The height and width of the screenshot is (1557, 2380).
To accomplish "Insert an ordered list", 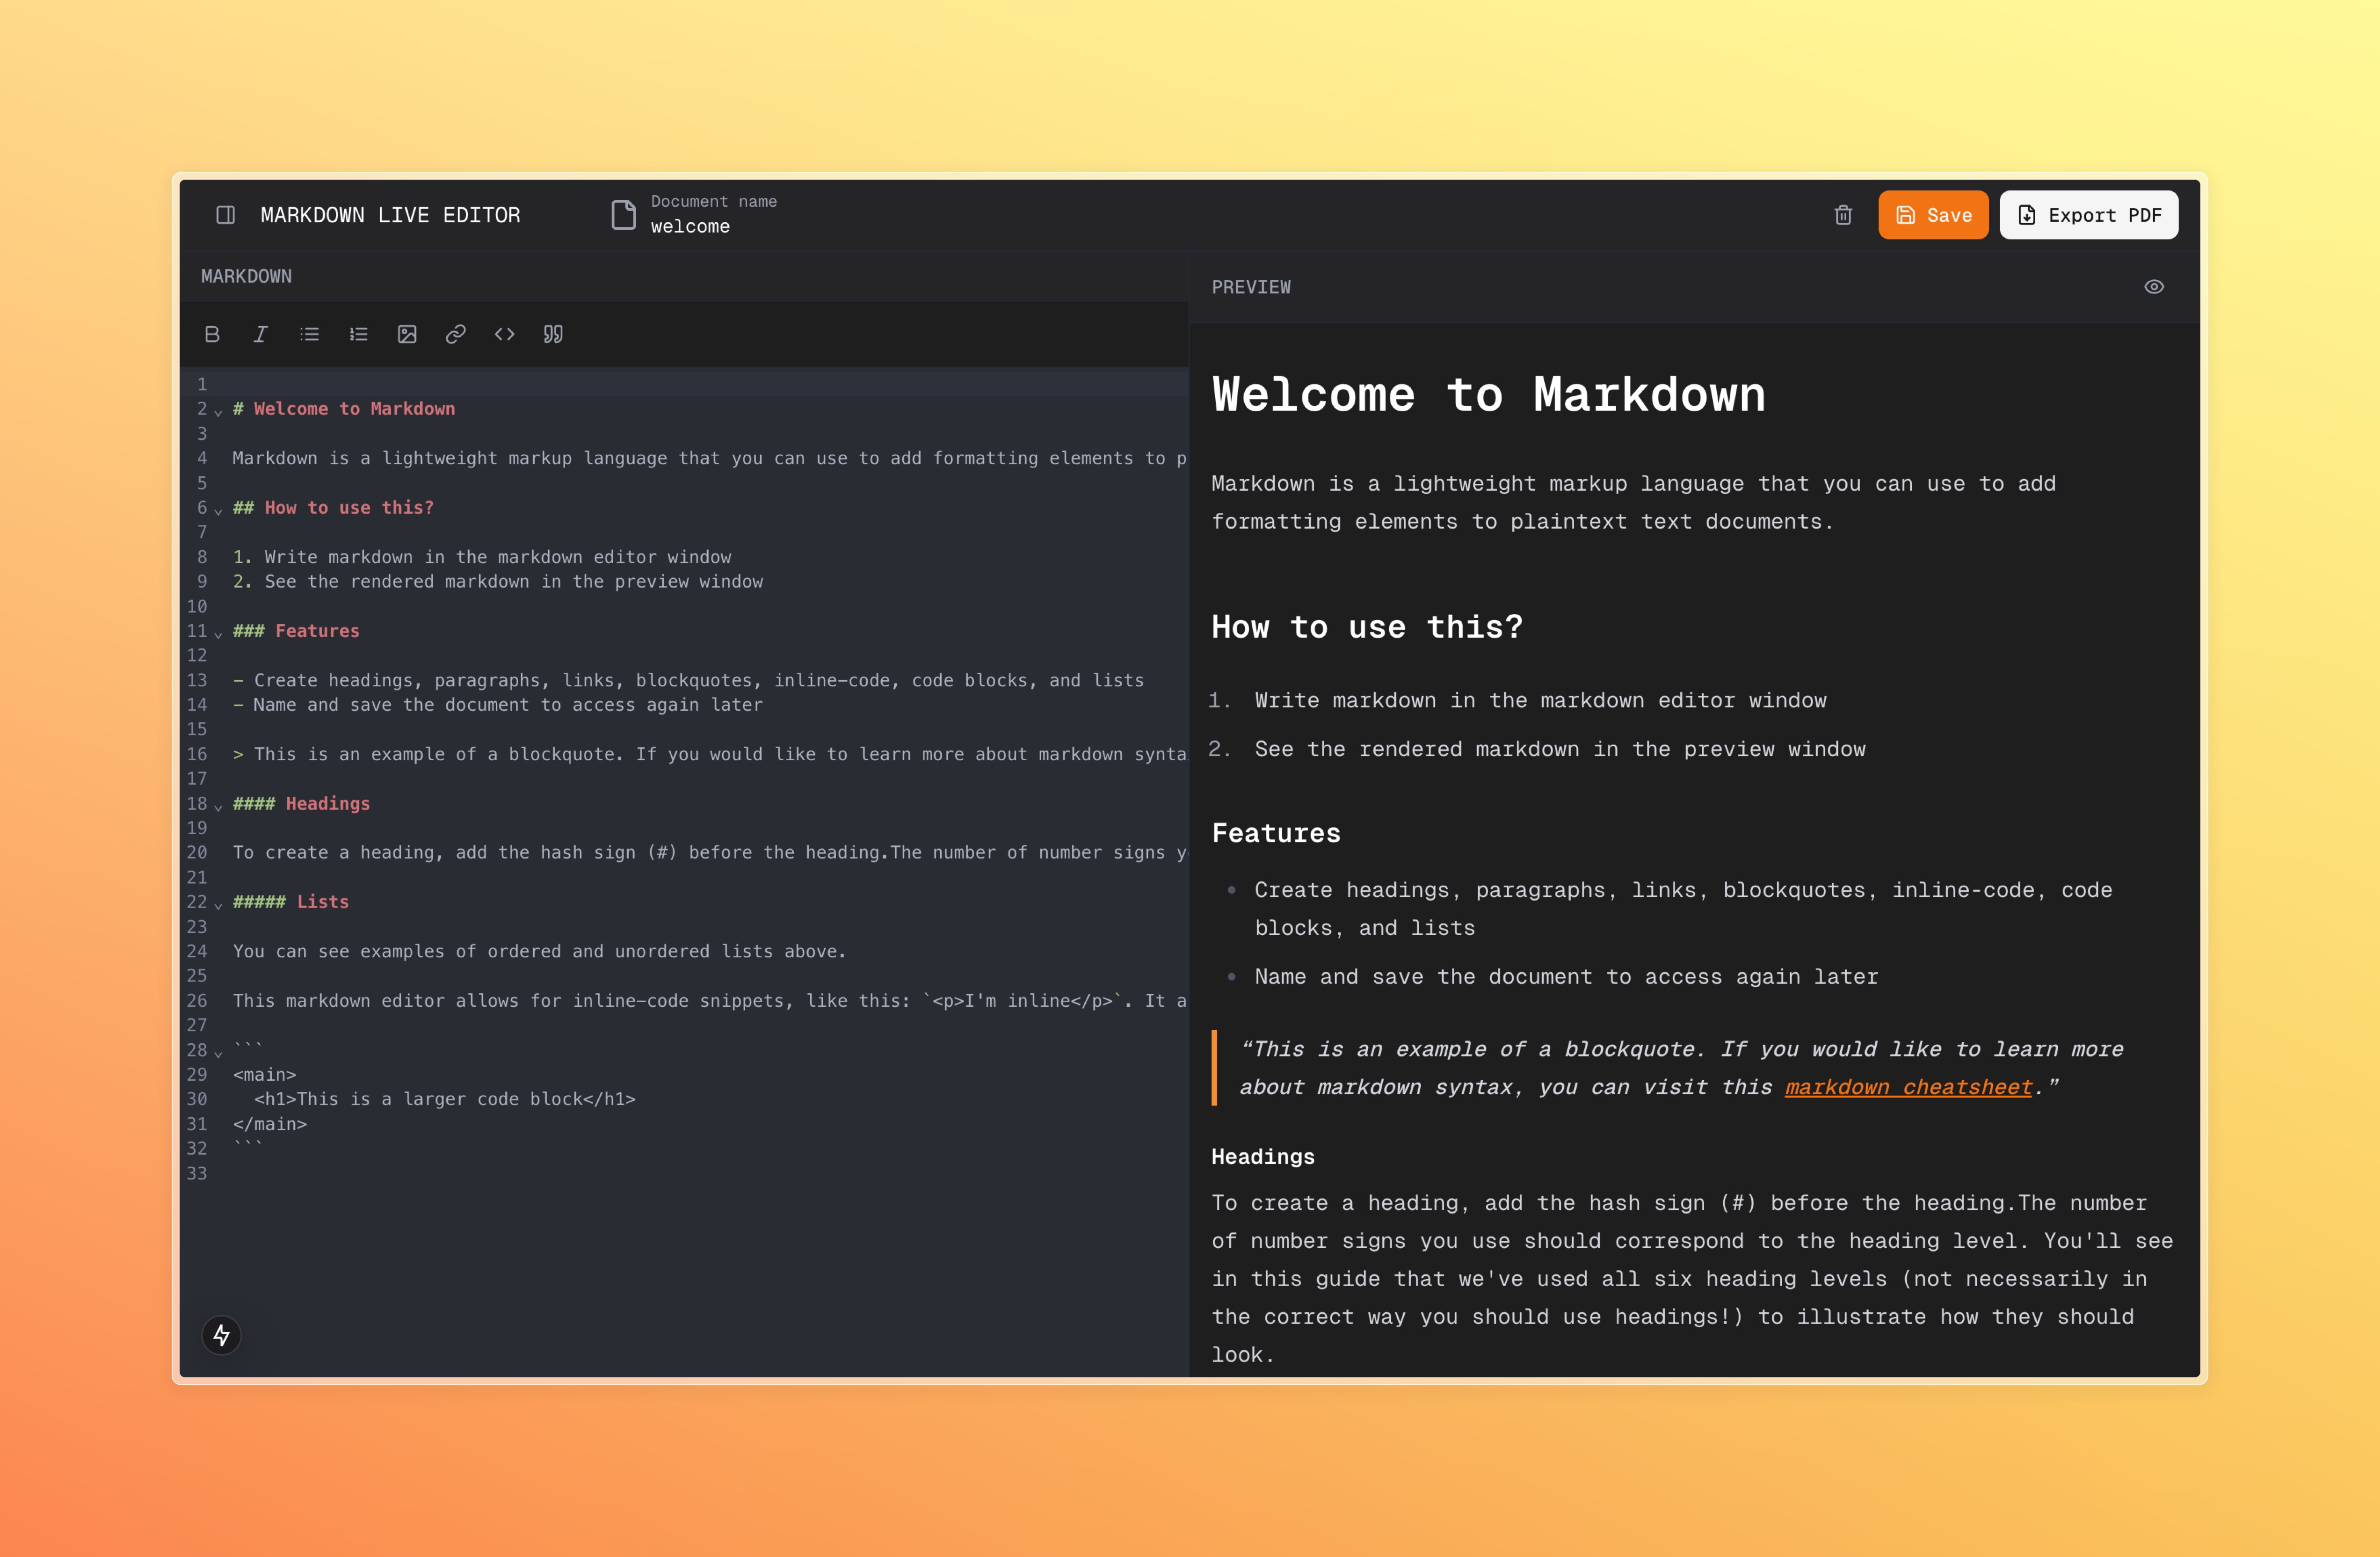I will (358, 334).
